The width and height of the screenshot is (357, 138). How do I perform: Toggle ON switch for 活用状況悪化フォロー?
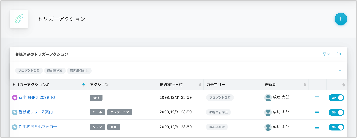coord(336,127)
